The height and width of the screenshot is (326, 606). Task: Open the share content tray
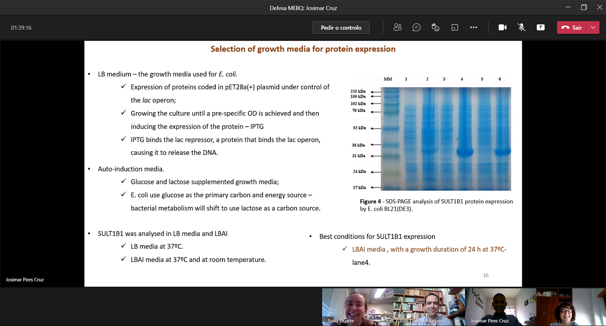pyautogui.click(x=540, y=28)
